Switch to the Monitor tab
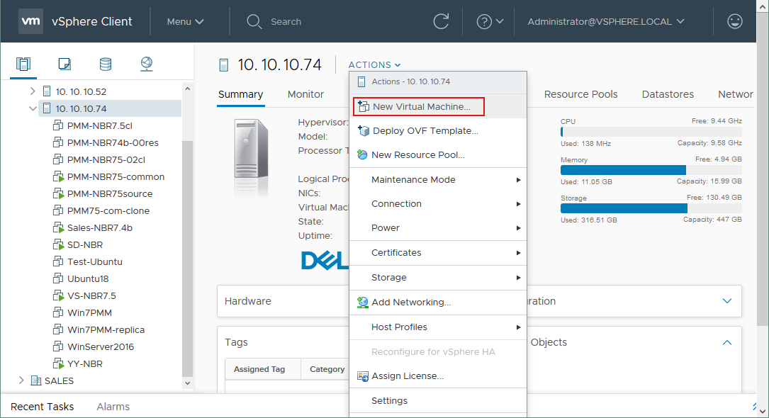This screenshot has height=418, width=769. coord(305,94)
